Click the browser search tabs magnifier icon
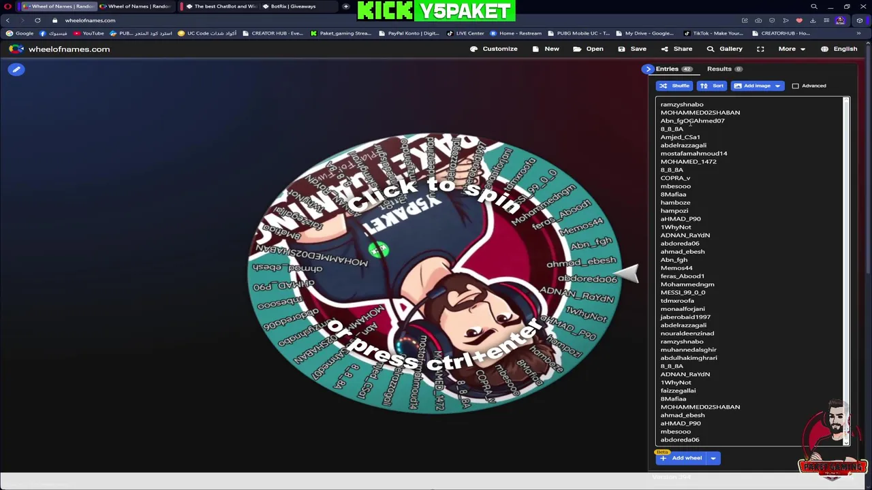This screenshot has width=872, height=490. (x=813, y=6)
